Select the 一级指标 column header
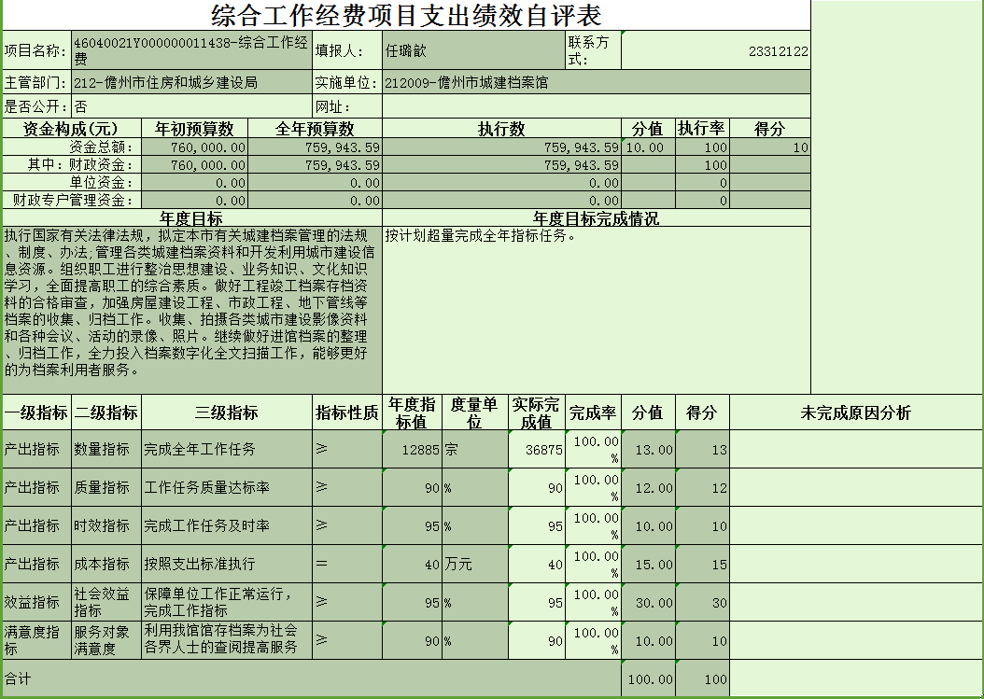Viewport: 984px width, 699px height. pyautogui.click(x=36, y=412)
